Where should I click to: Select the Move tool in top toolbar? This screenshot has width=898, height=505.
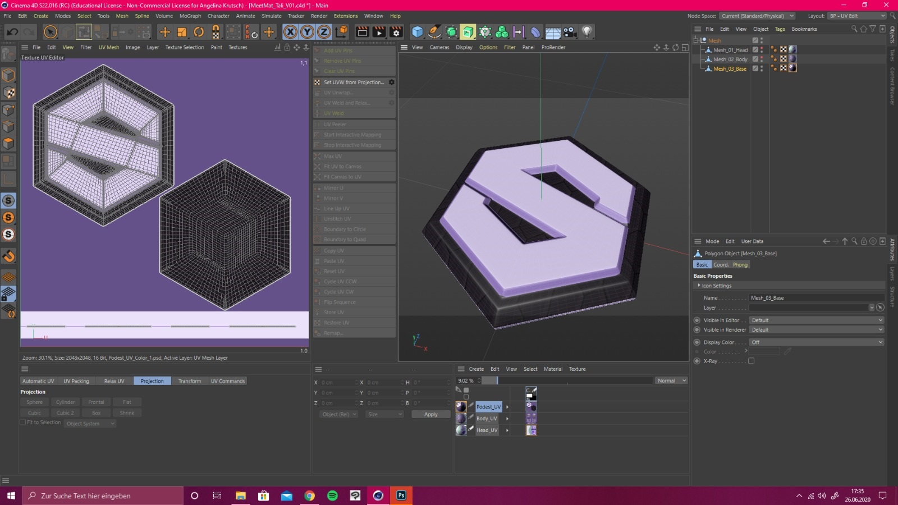tap(164, 32)
